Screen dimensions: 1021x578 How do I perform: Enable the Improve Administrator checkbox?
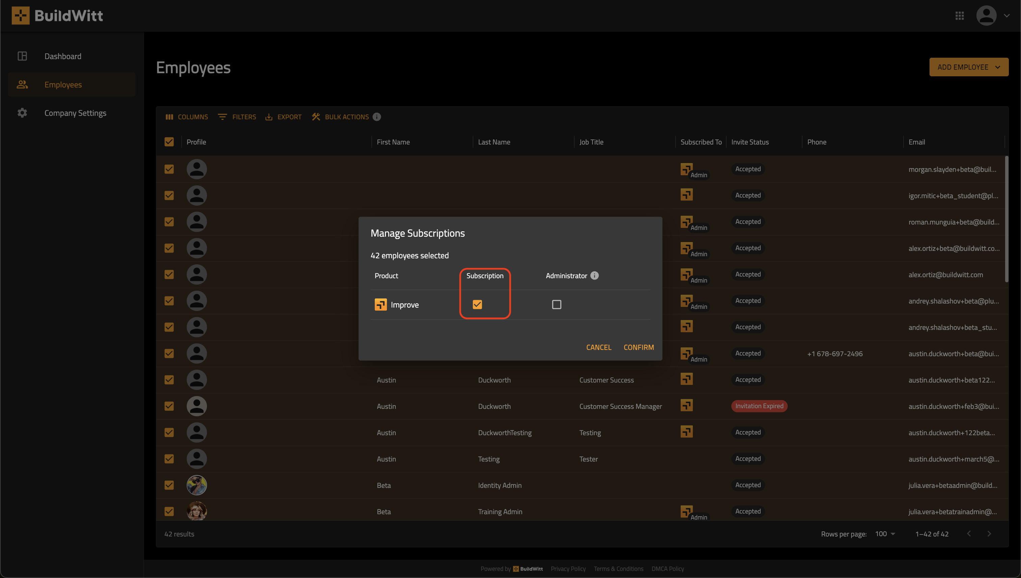pyautogui.click(x=556, y=305)
